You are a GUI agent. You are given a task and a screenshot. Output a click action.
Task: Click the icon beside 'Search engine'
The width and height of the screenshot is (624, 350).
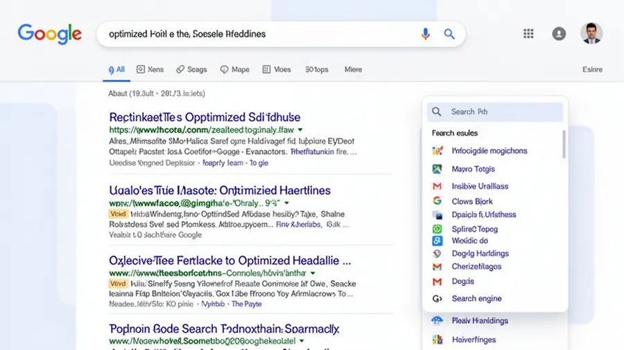pos(437,299)
